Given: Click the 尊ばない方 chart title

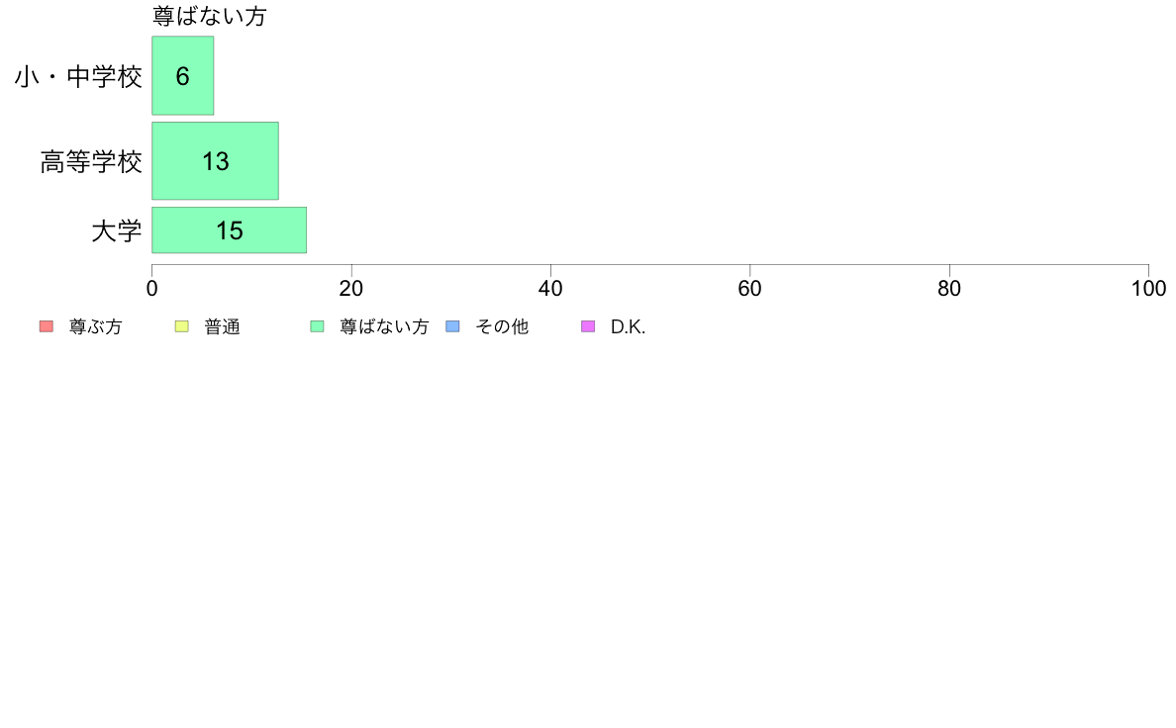Looking at the screenshot, I should pyautogui.click(x=209, y=16).
